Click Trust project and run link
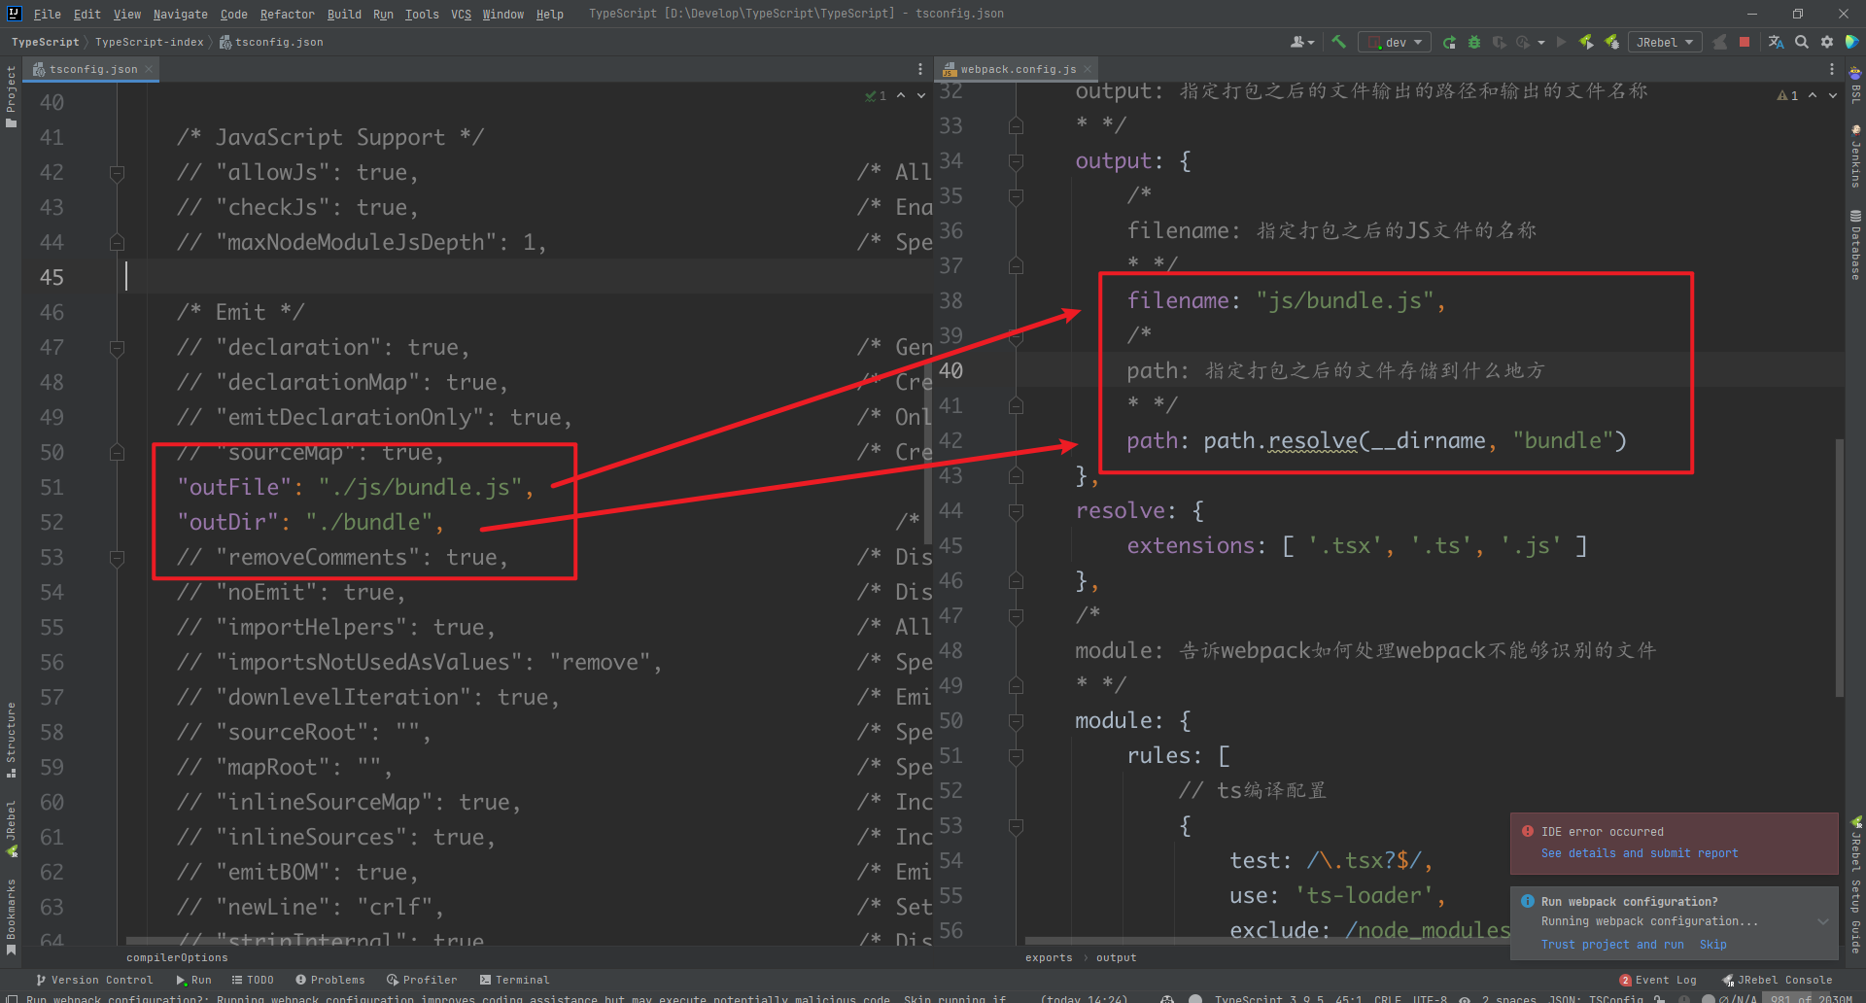1866x1003 pixels. [1612, 945]
